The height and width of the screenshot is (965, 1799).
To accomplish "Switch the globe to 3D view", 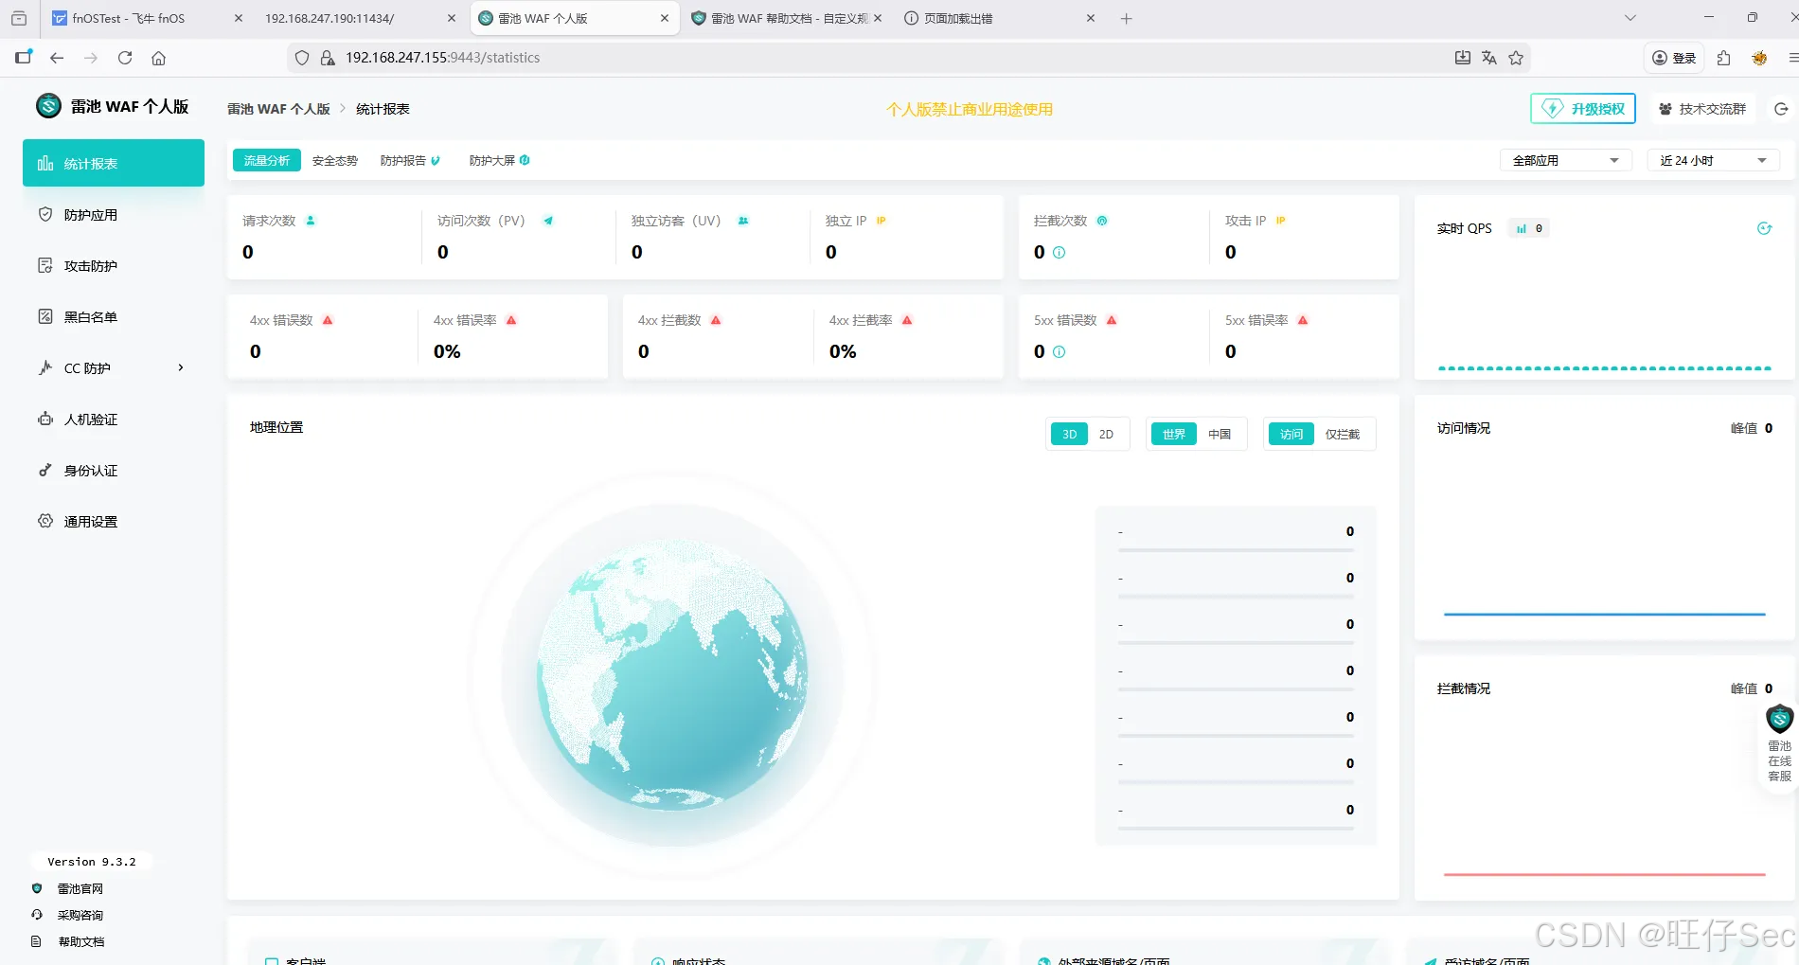I will point(1069,435).
